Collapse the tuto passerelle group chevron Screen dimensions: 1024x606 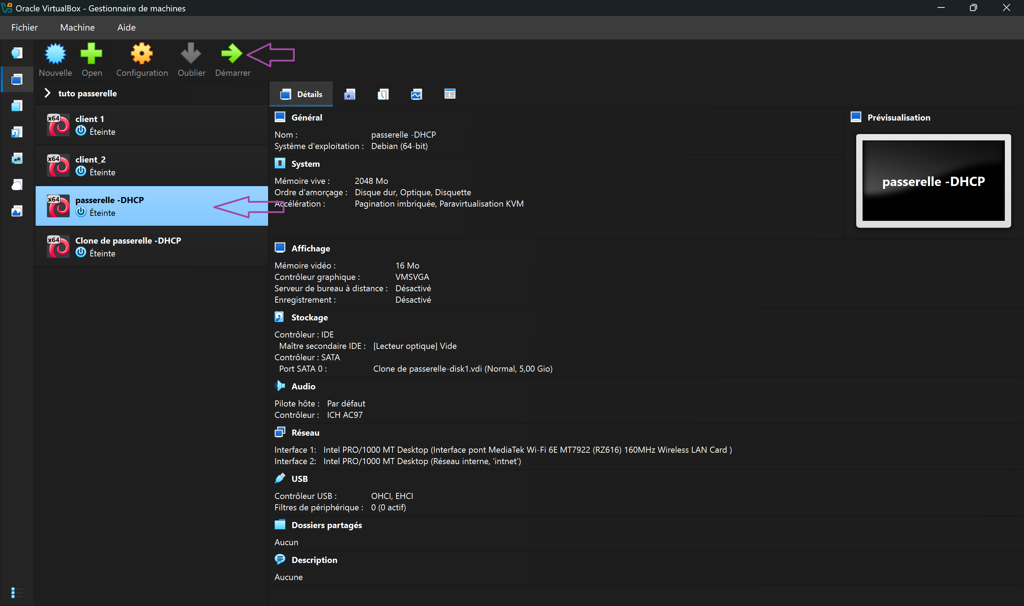click(47, 93)
